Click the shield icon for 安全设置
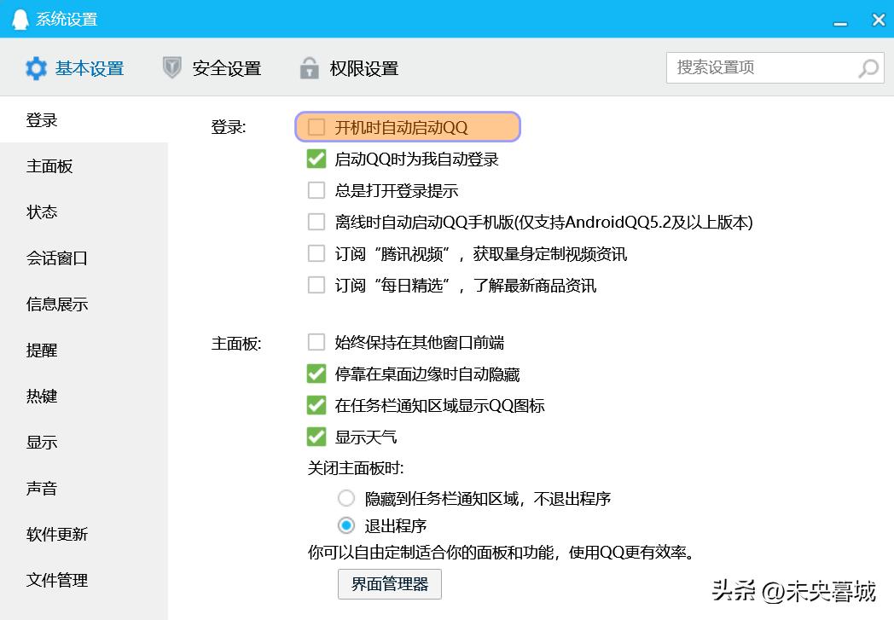 click(171, 68)
